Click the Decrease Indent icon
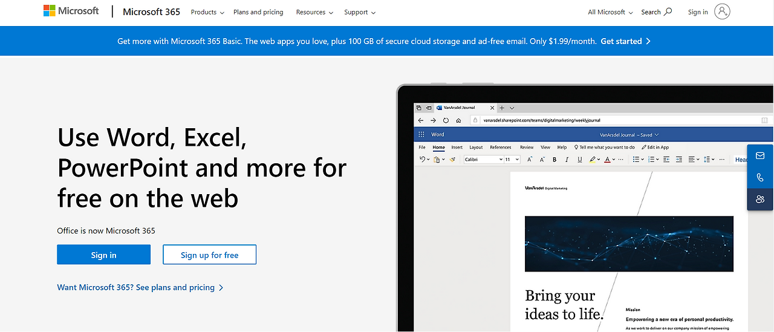 pos(666,160)
